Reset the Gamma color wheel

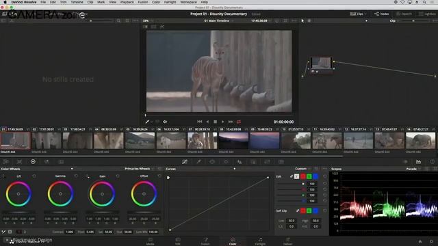point(76,176)
